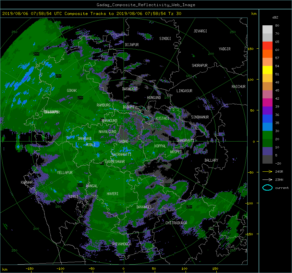Click the SHIRAHATTI city label

click(x=122, y=155)
